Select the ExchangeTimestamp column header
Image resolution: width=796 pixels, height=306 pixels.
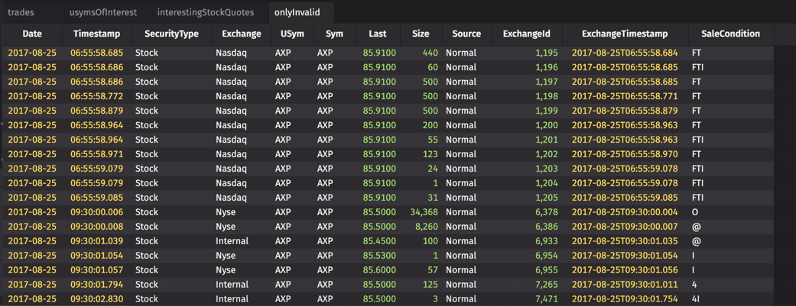(x=624, y=34)
